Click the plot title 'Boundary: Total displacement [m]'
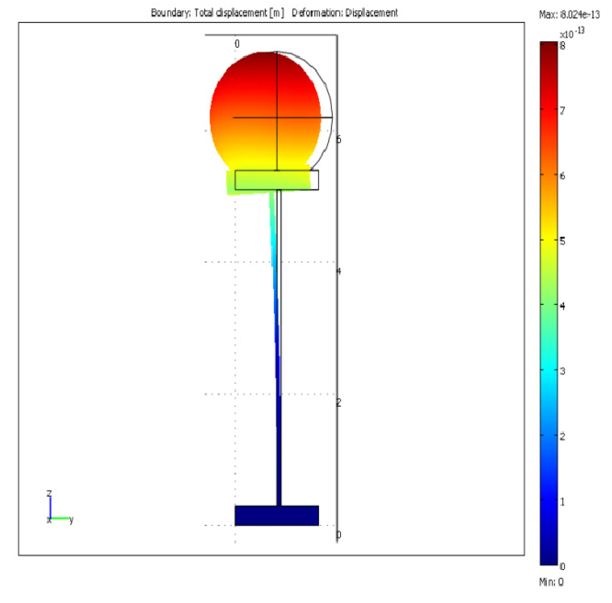 coord(217,13)
